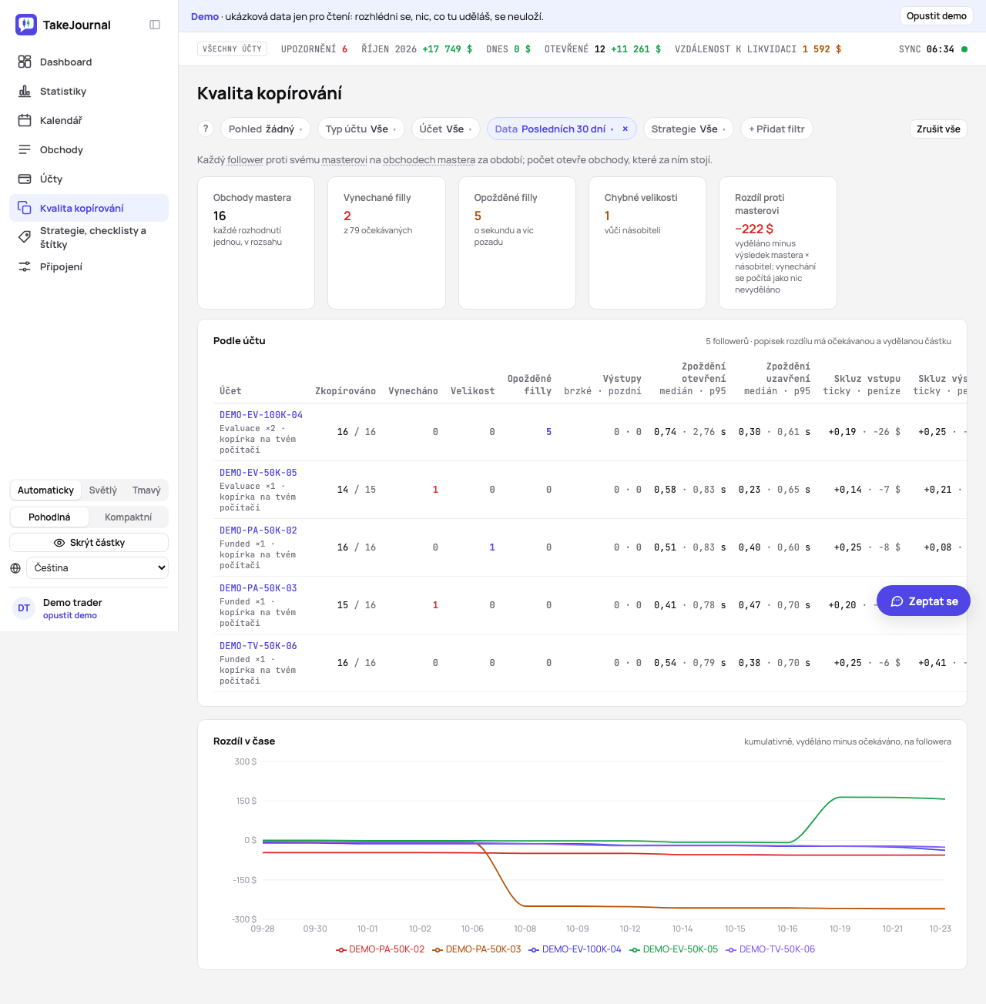Toggle Skrýt částky visibility
This screenshot has height=1004, width=986.
89,543
